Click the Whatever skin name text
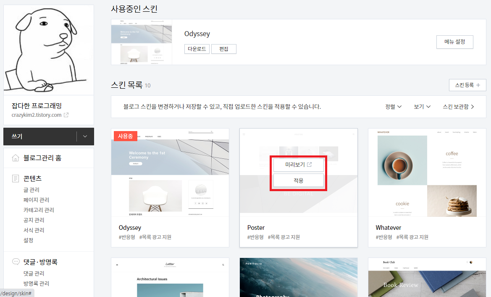The width and height of the screenshot is (491, 297). pos(388,228)
